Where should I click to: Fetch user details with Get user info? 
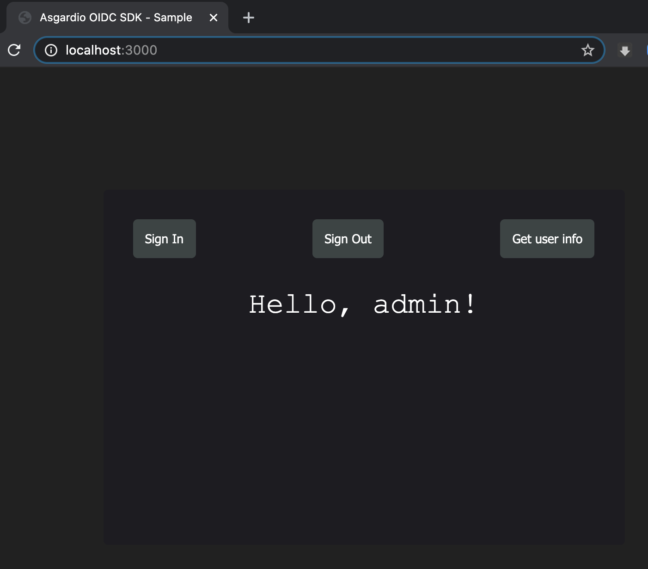[547, 239]
